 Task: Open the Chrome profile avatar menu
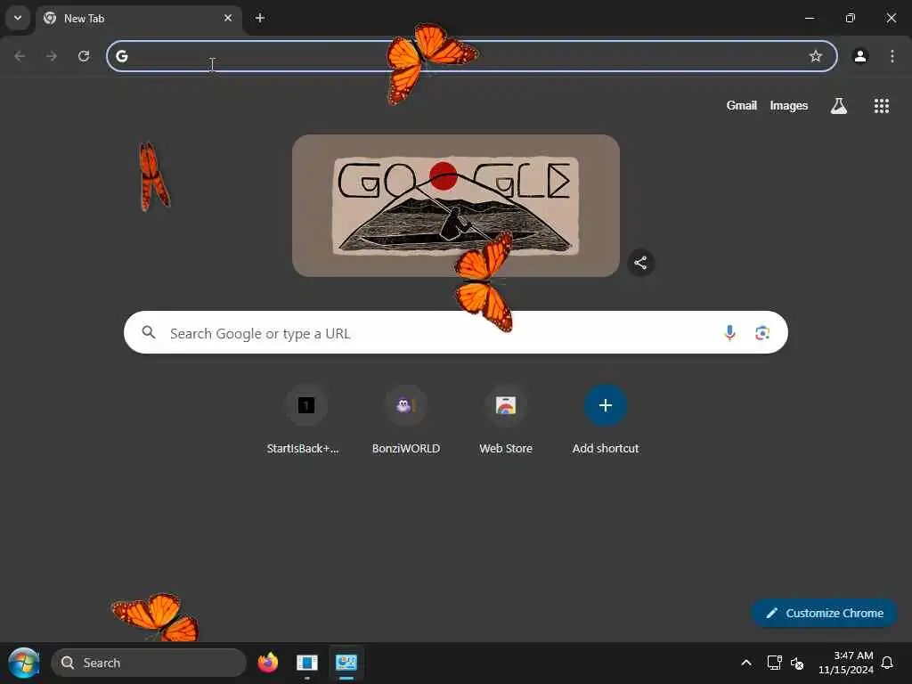[x=860, y=56]
